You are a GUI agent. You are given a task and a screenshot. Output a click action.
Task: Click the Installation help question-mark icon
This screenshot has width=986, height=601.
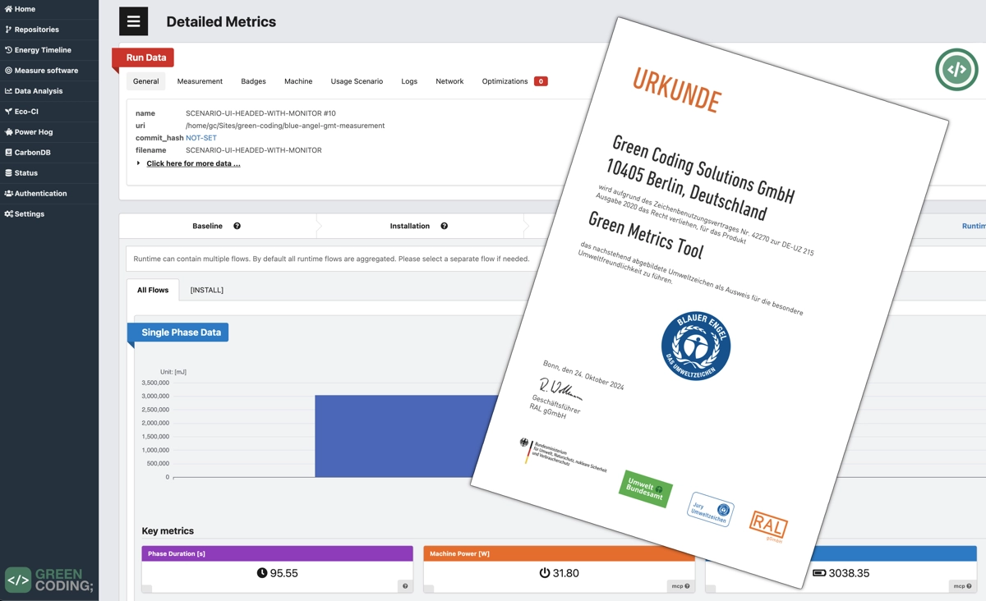444,226
